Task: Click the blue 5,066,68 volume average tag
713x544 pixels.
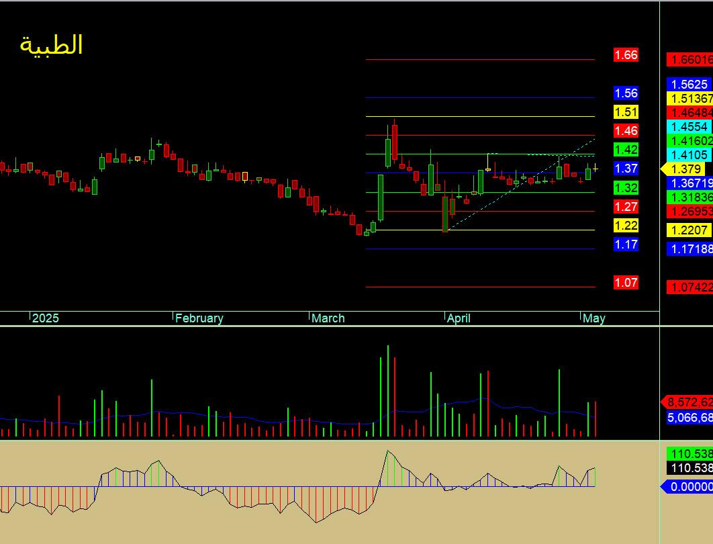Action: coord(690,417)
